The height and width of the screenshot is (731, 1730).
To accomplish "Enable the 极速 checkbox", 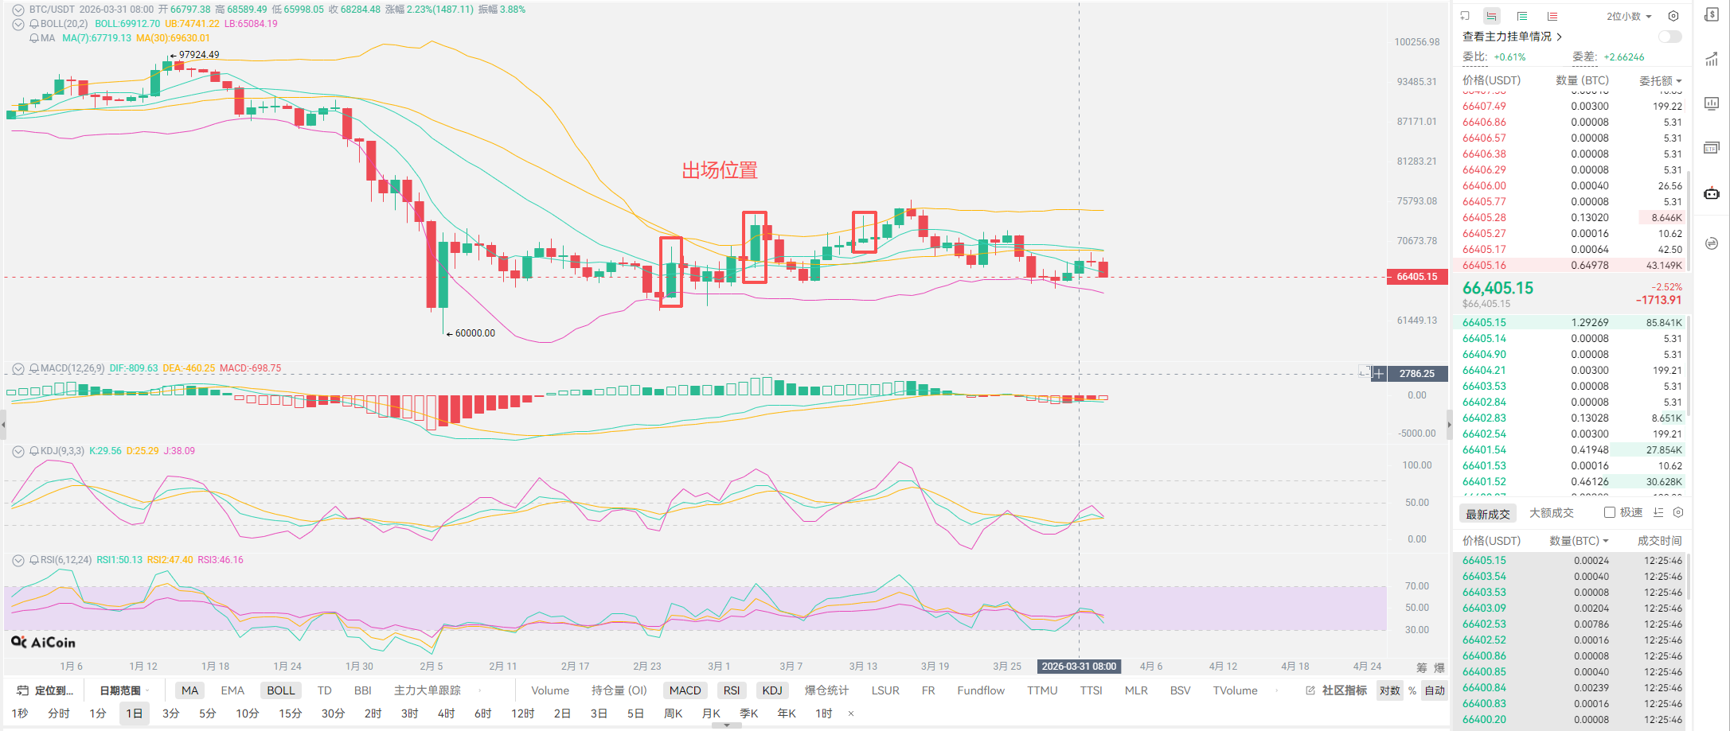I will pyautogui.click(x=1610, y=513).
